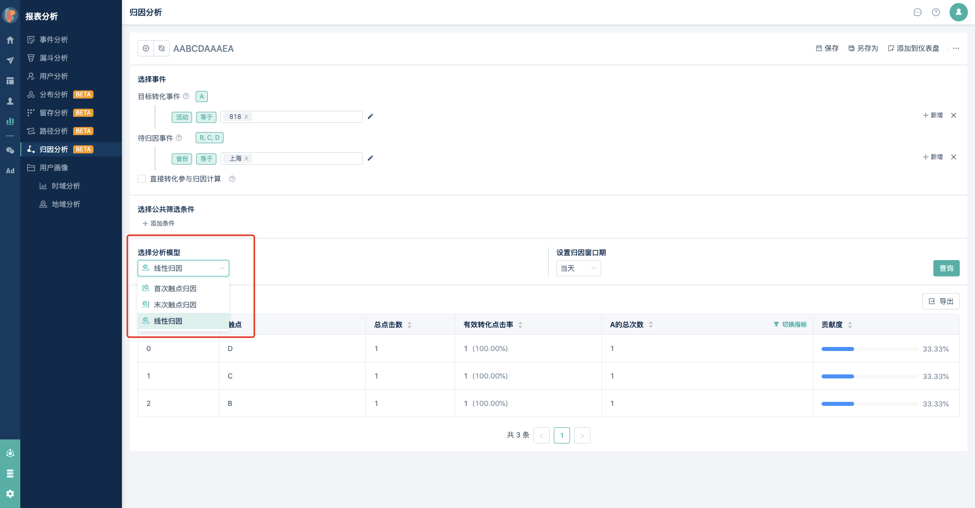Select the bar chart icon in left rail

click(10, 121)
